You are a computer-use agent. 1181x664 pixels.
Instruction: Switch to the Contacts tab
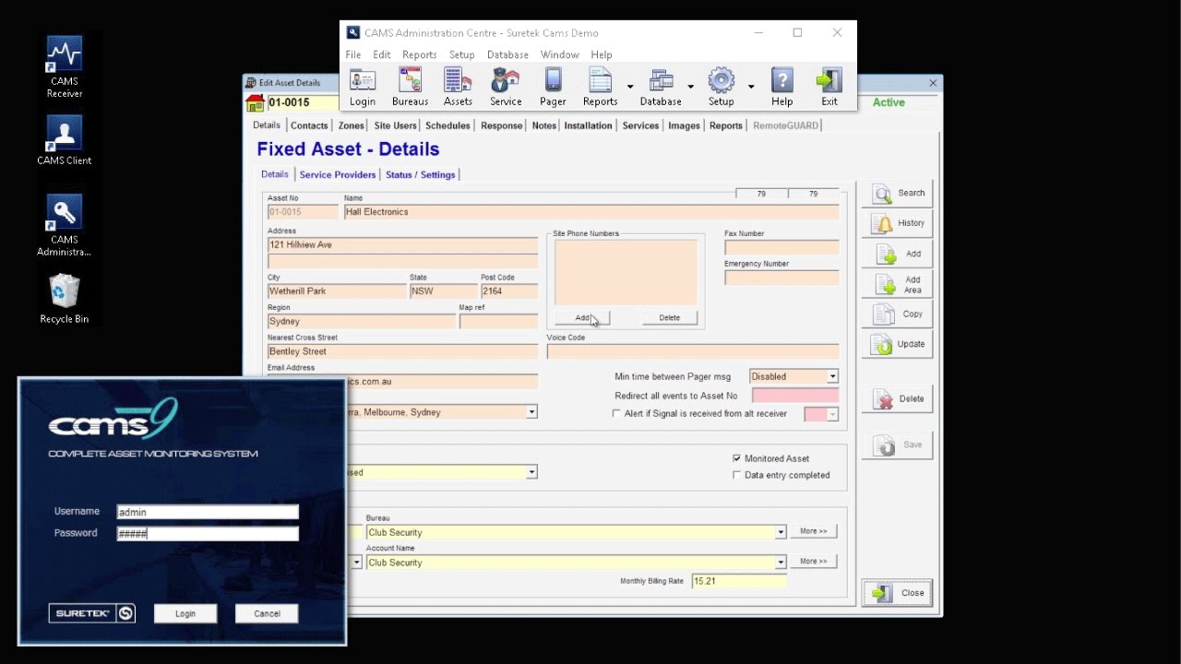tap(309, 125)
